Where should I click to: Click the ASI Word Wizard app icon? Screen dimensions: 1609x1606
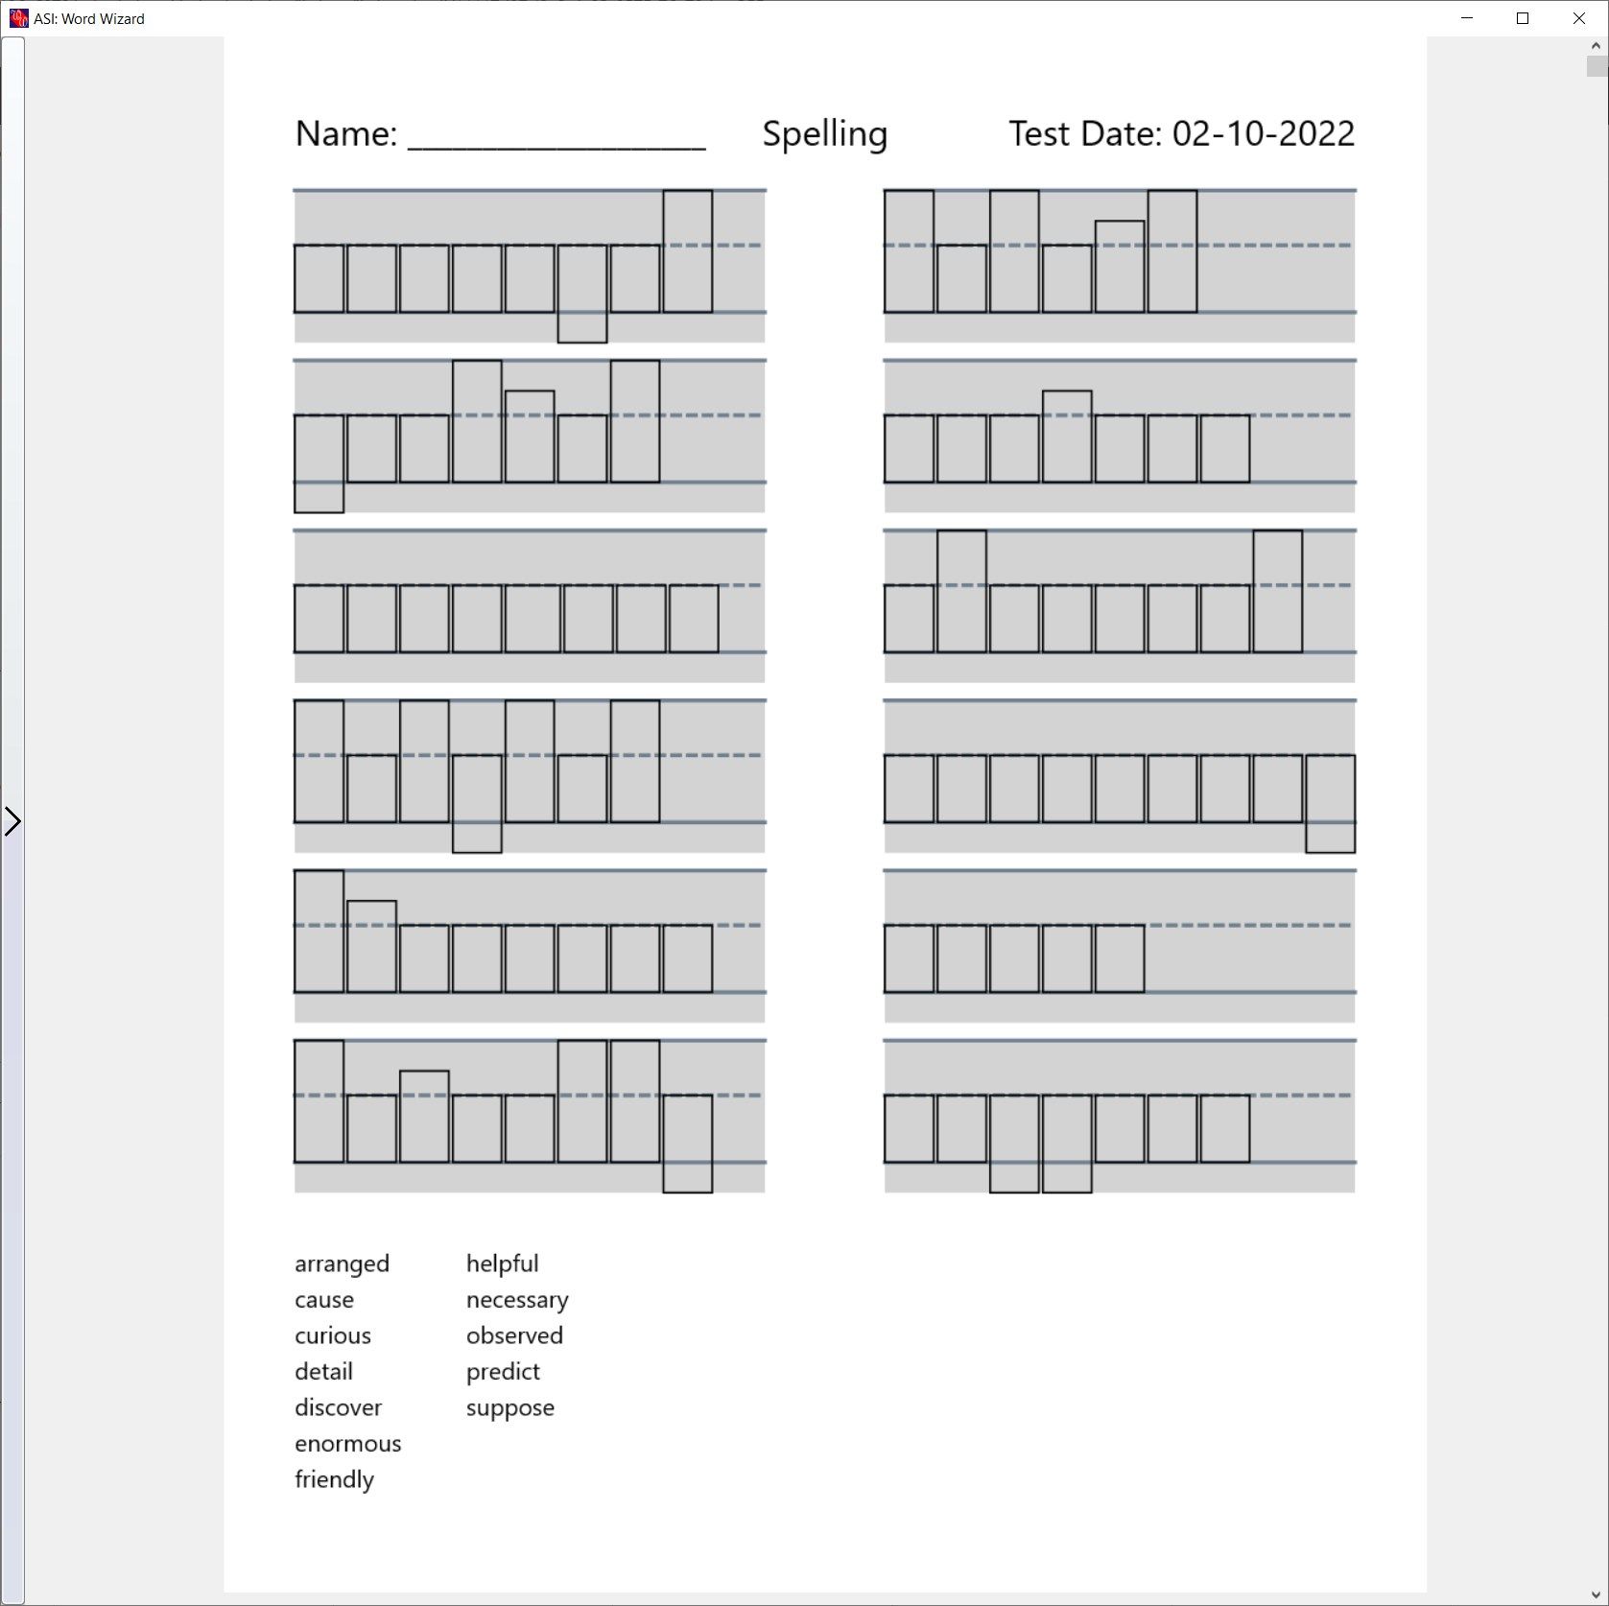coord(18,18)
